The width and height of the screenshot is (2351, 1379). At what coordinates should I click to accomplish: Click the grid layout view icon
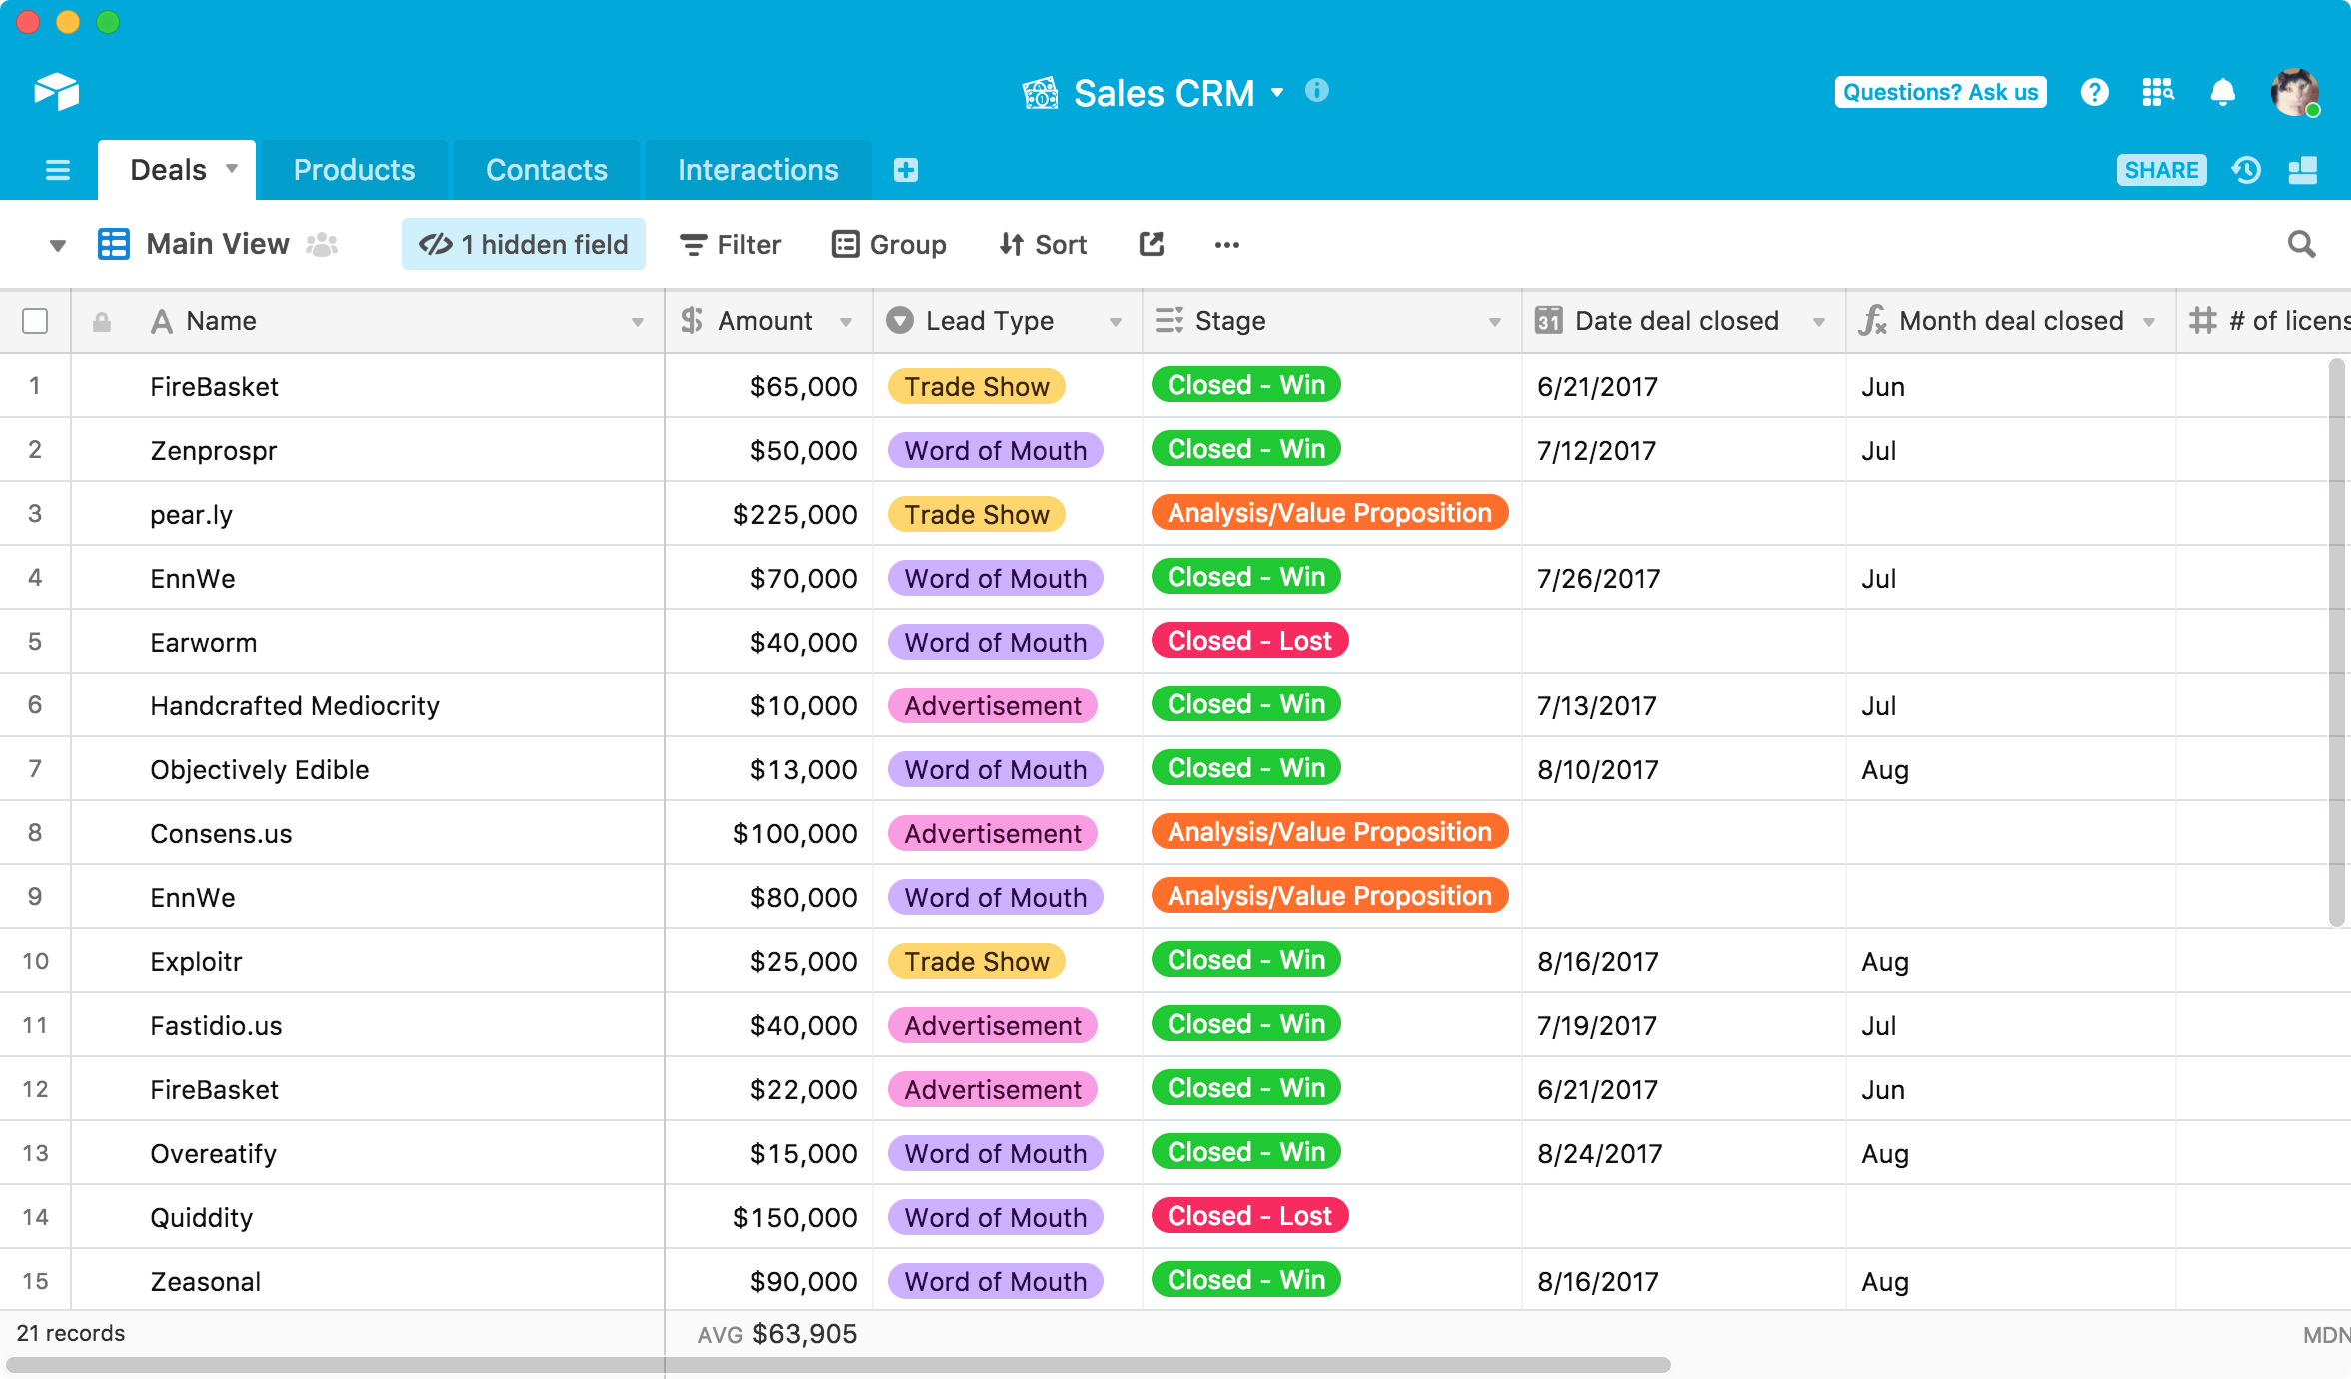pos(115,243)
